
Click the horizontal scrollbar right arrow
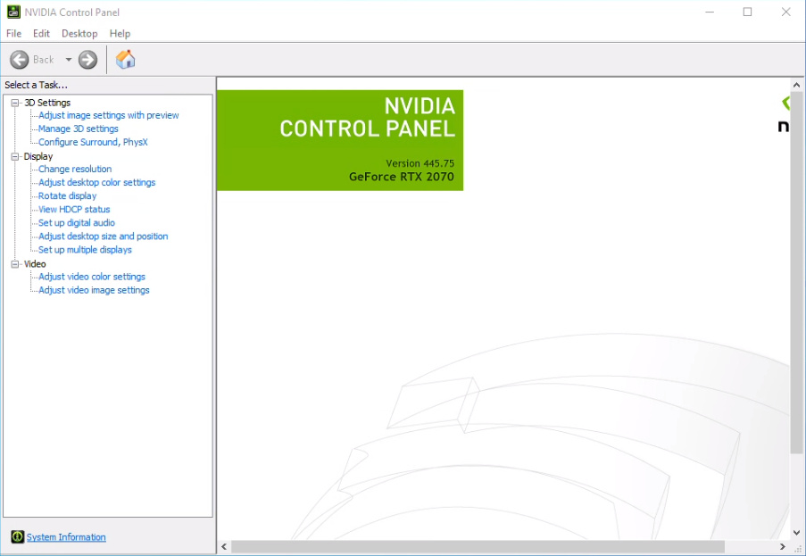(783, 547)
